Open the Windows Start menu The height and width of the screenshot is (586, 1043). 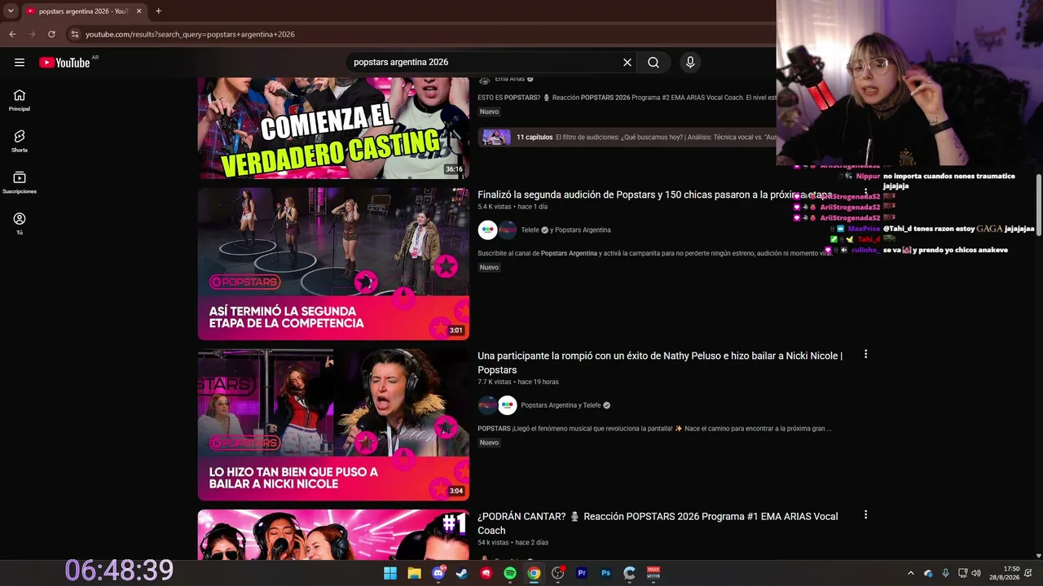[390, 573]
